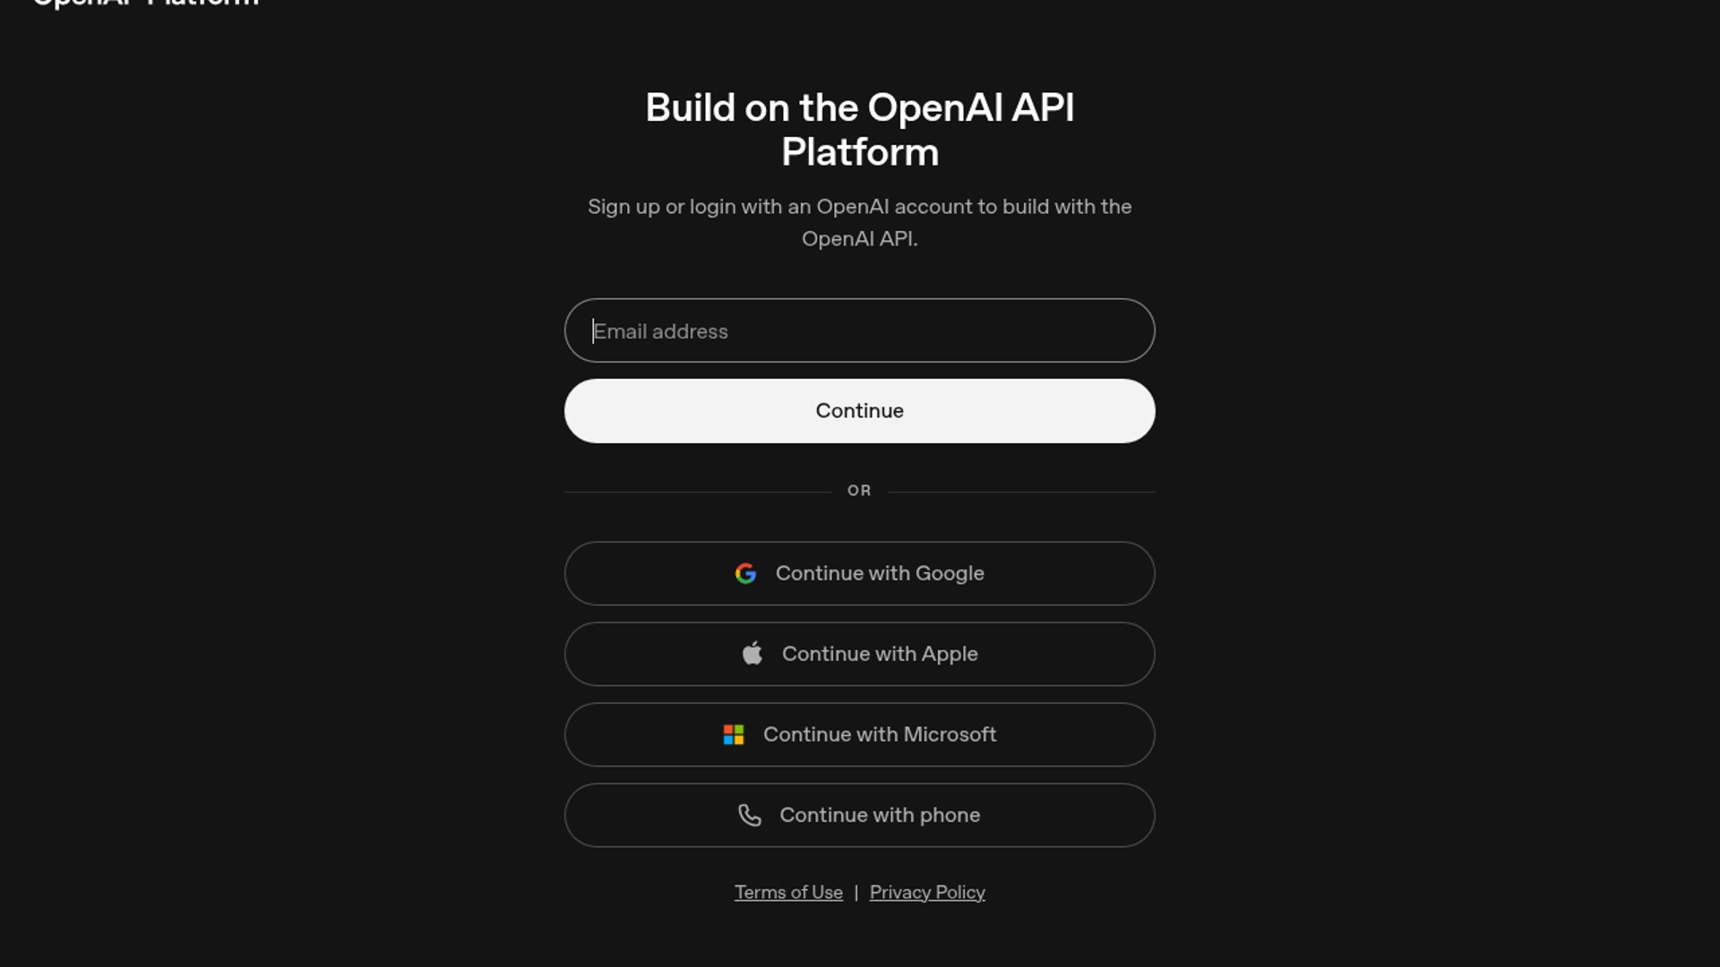
Task: Focus the Email address input field
Action: click(860, 330)
